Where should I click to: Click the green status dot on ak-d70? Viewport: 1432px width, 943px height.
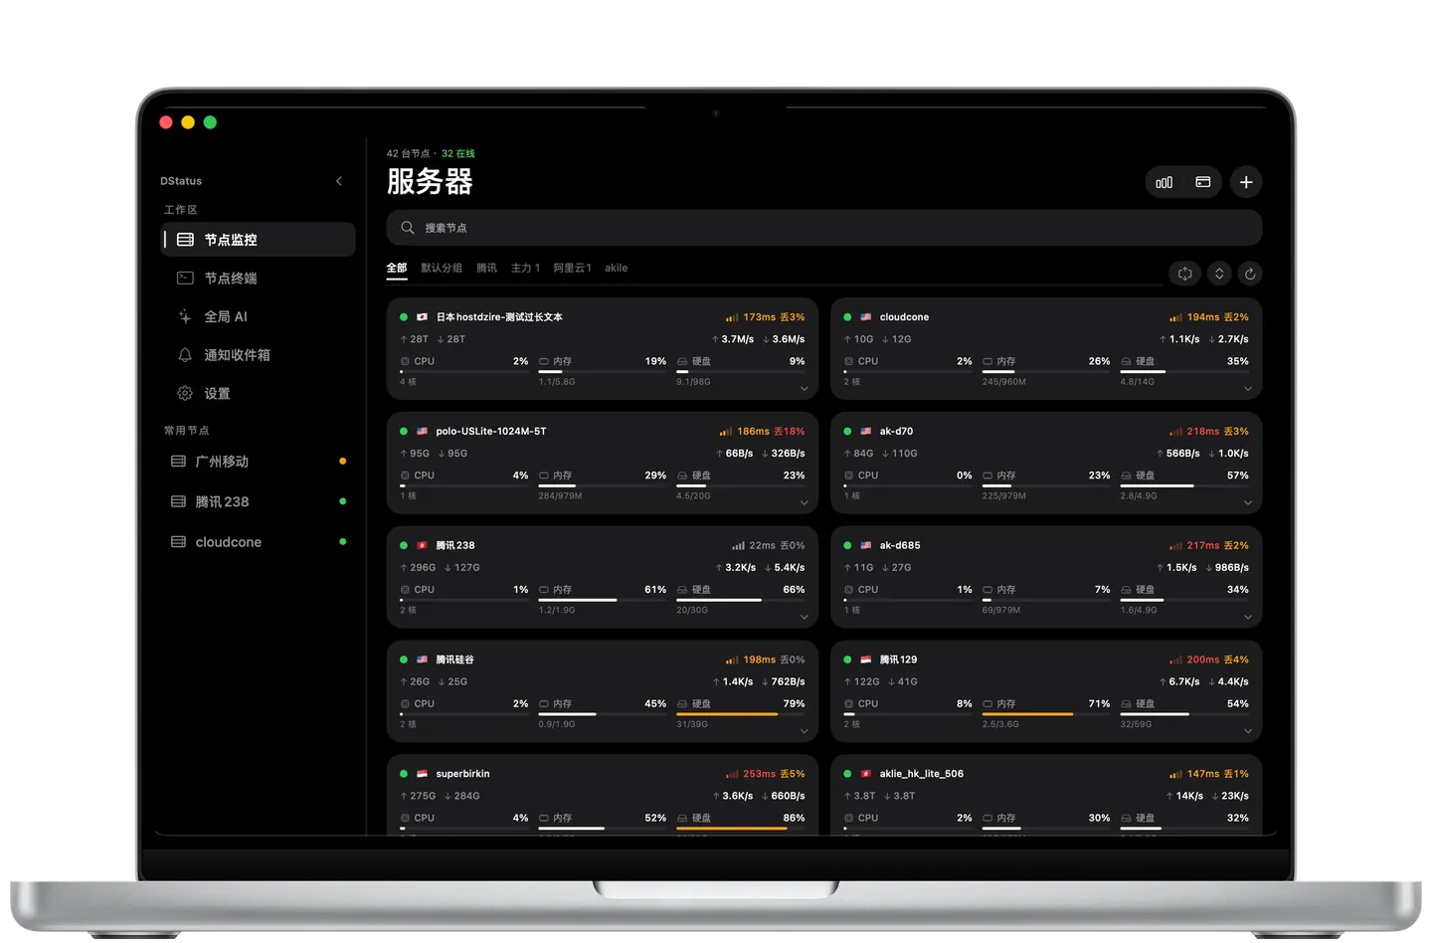coord(847,432)
